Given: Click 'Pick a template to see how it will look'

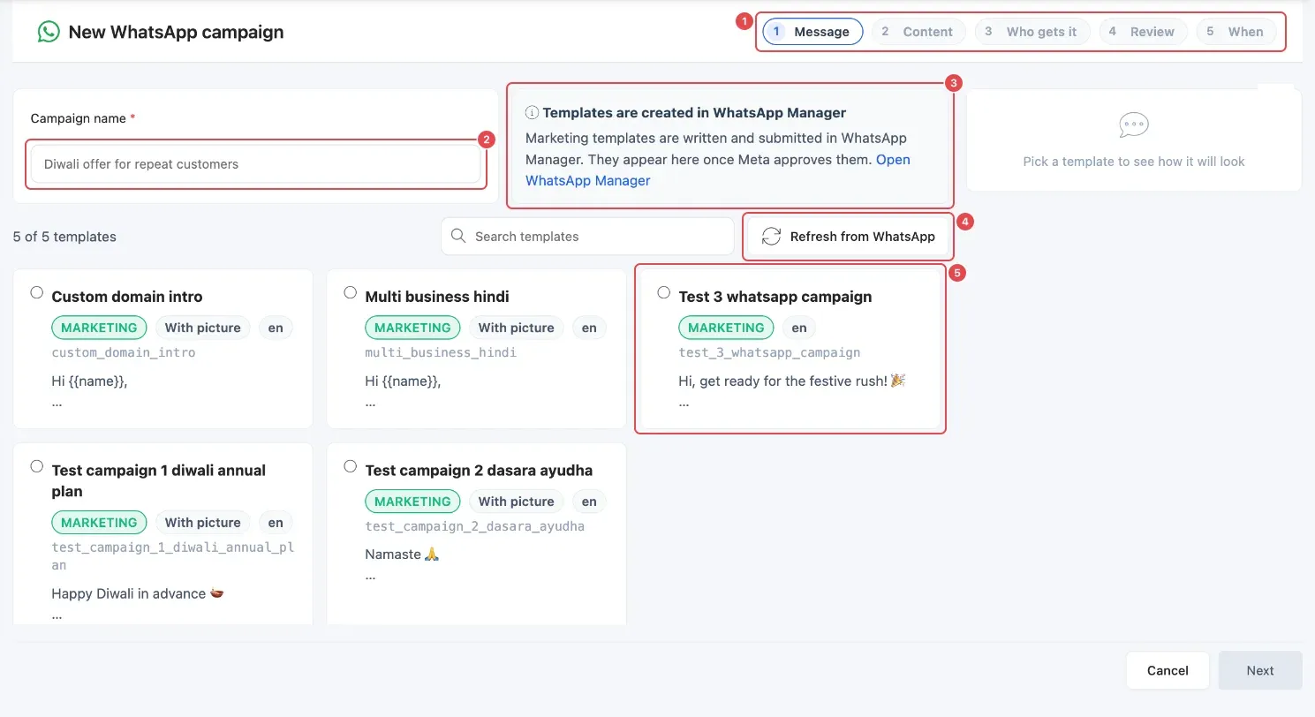Looking at the screenshot, I should pos(1134,162).
